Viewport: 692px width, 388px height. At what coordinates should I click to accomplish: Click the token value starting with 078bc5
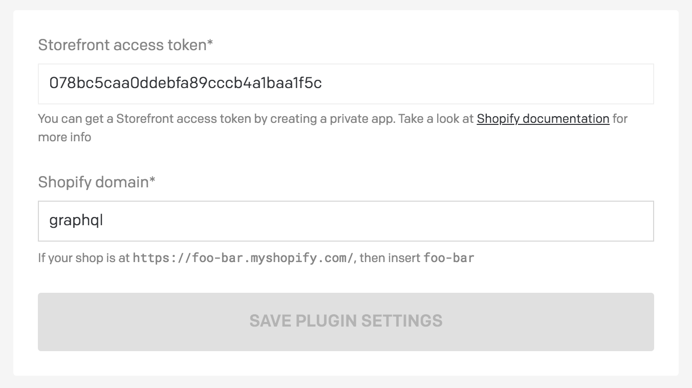[x=185, y=83]
